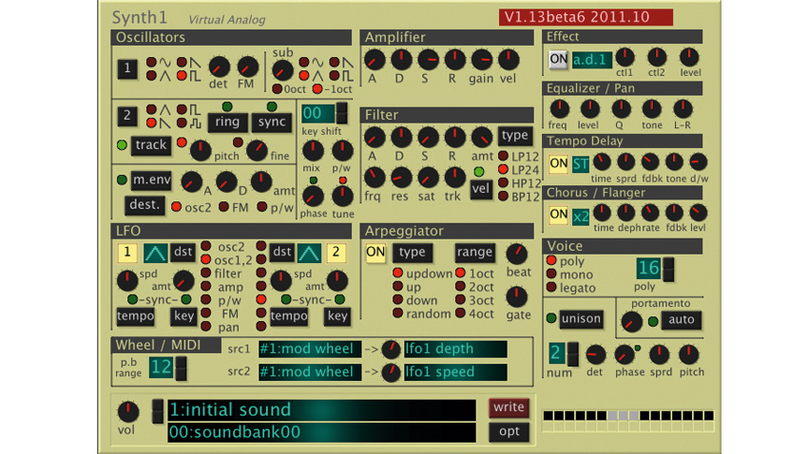Click the LFO 2 triangle waveform display
Viewport: 808px width, 454px height.
(x=309, y=253)
